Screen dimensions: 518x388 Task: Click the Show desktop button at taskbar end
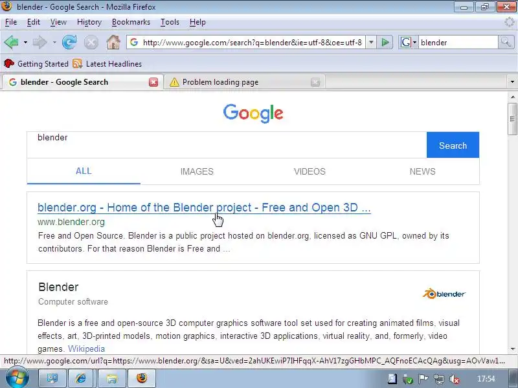(513, 378)
